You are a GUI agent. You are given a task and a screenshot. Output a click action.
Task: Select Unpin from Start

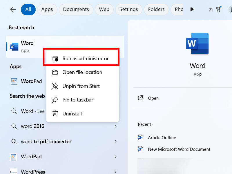[x=81, y=86]
